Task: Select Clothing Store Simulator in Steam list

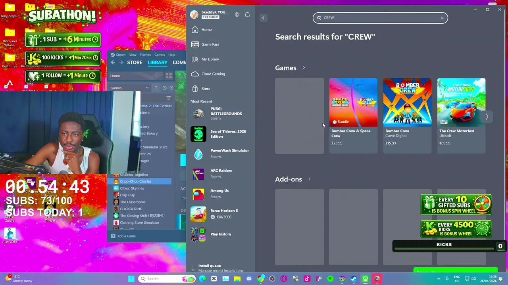Action: 140,222
